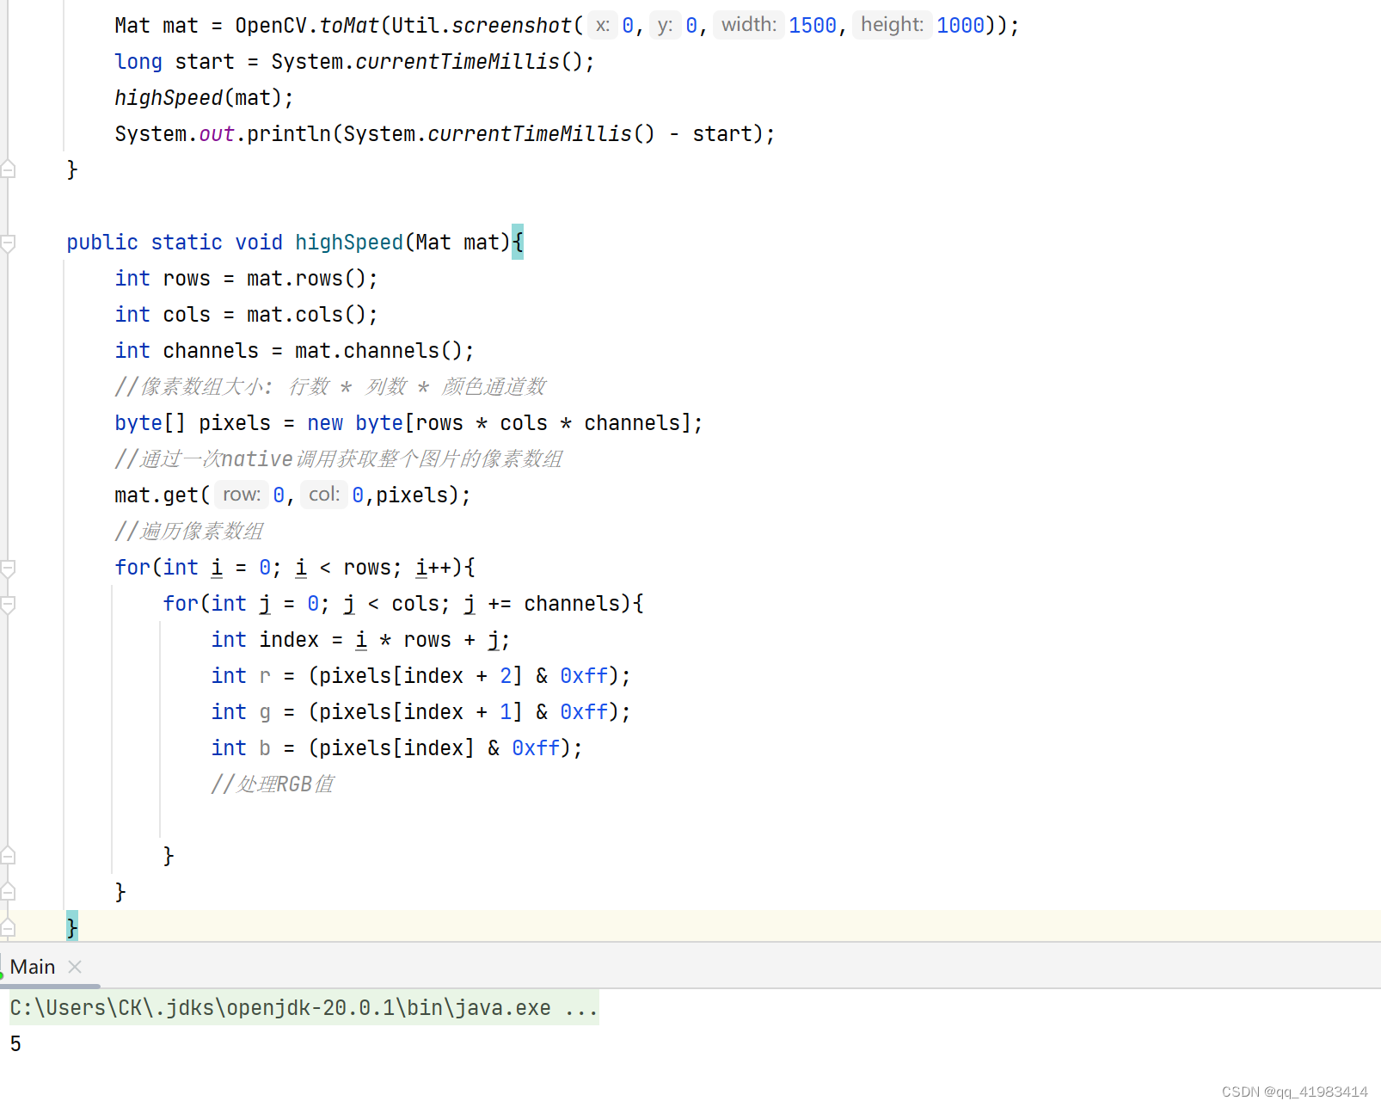Collapse the highSpeed method fold marker
1381x1107 pixels.
(8, 243)
